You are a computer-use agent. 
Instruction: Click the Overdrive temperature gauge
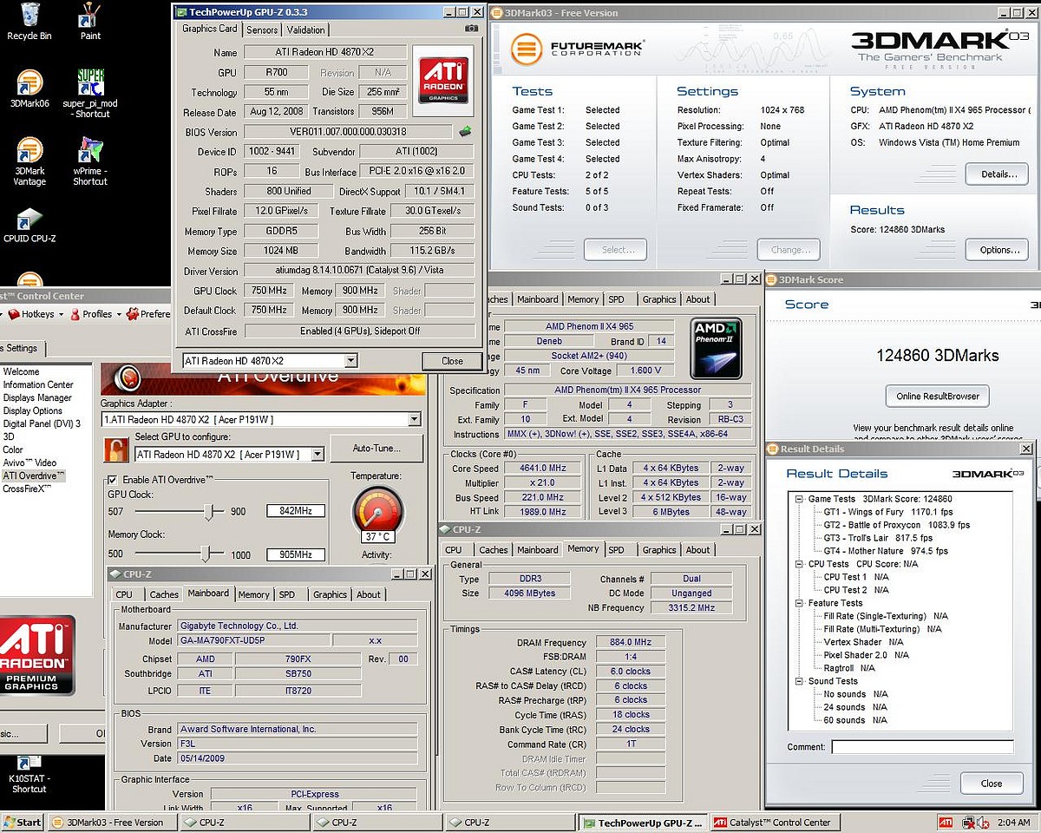click(x=378, y=514)
